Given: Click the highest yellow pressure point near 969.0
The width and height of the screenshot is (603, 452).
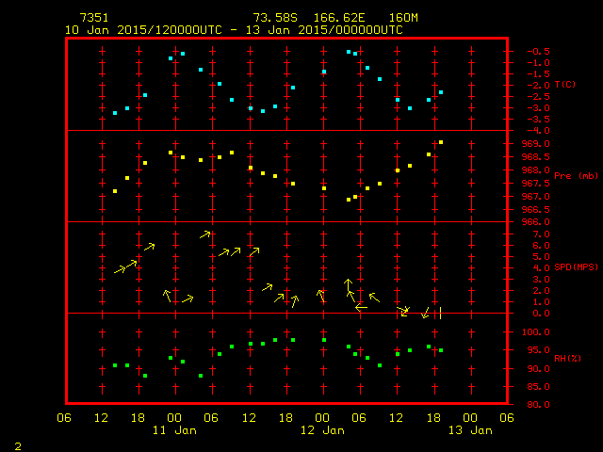Looking at the screenshot, I should 440,142.
